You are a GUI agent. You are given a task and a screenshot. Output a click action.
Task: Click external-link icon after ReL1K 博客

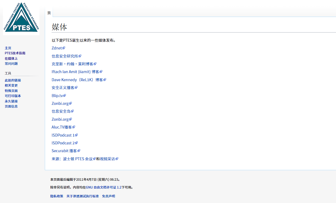[105, 80]
